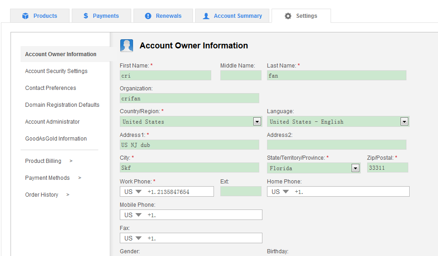The width and height of the screenshot is (438, 256).
Task: Open the Language dropdown
Action: (x=404, y=122)
